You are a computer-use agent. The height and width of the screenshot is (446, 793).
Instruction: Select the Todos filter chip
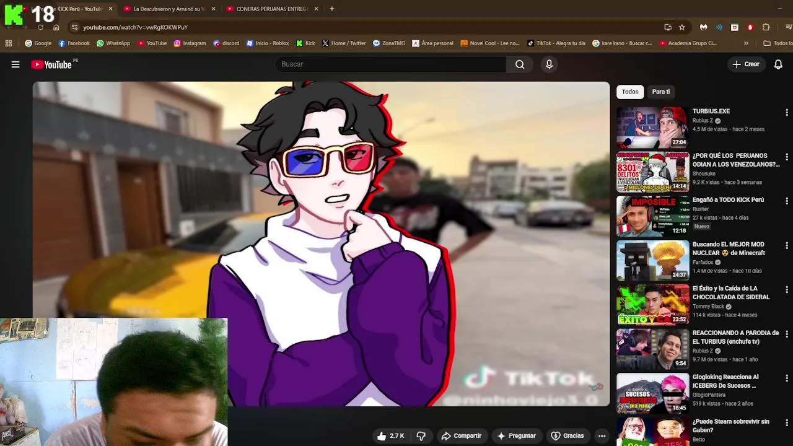point(630,92)
